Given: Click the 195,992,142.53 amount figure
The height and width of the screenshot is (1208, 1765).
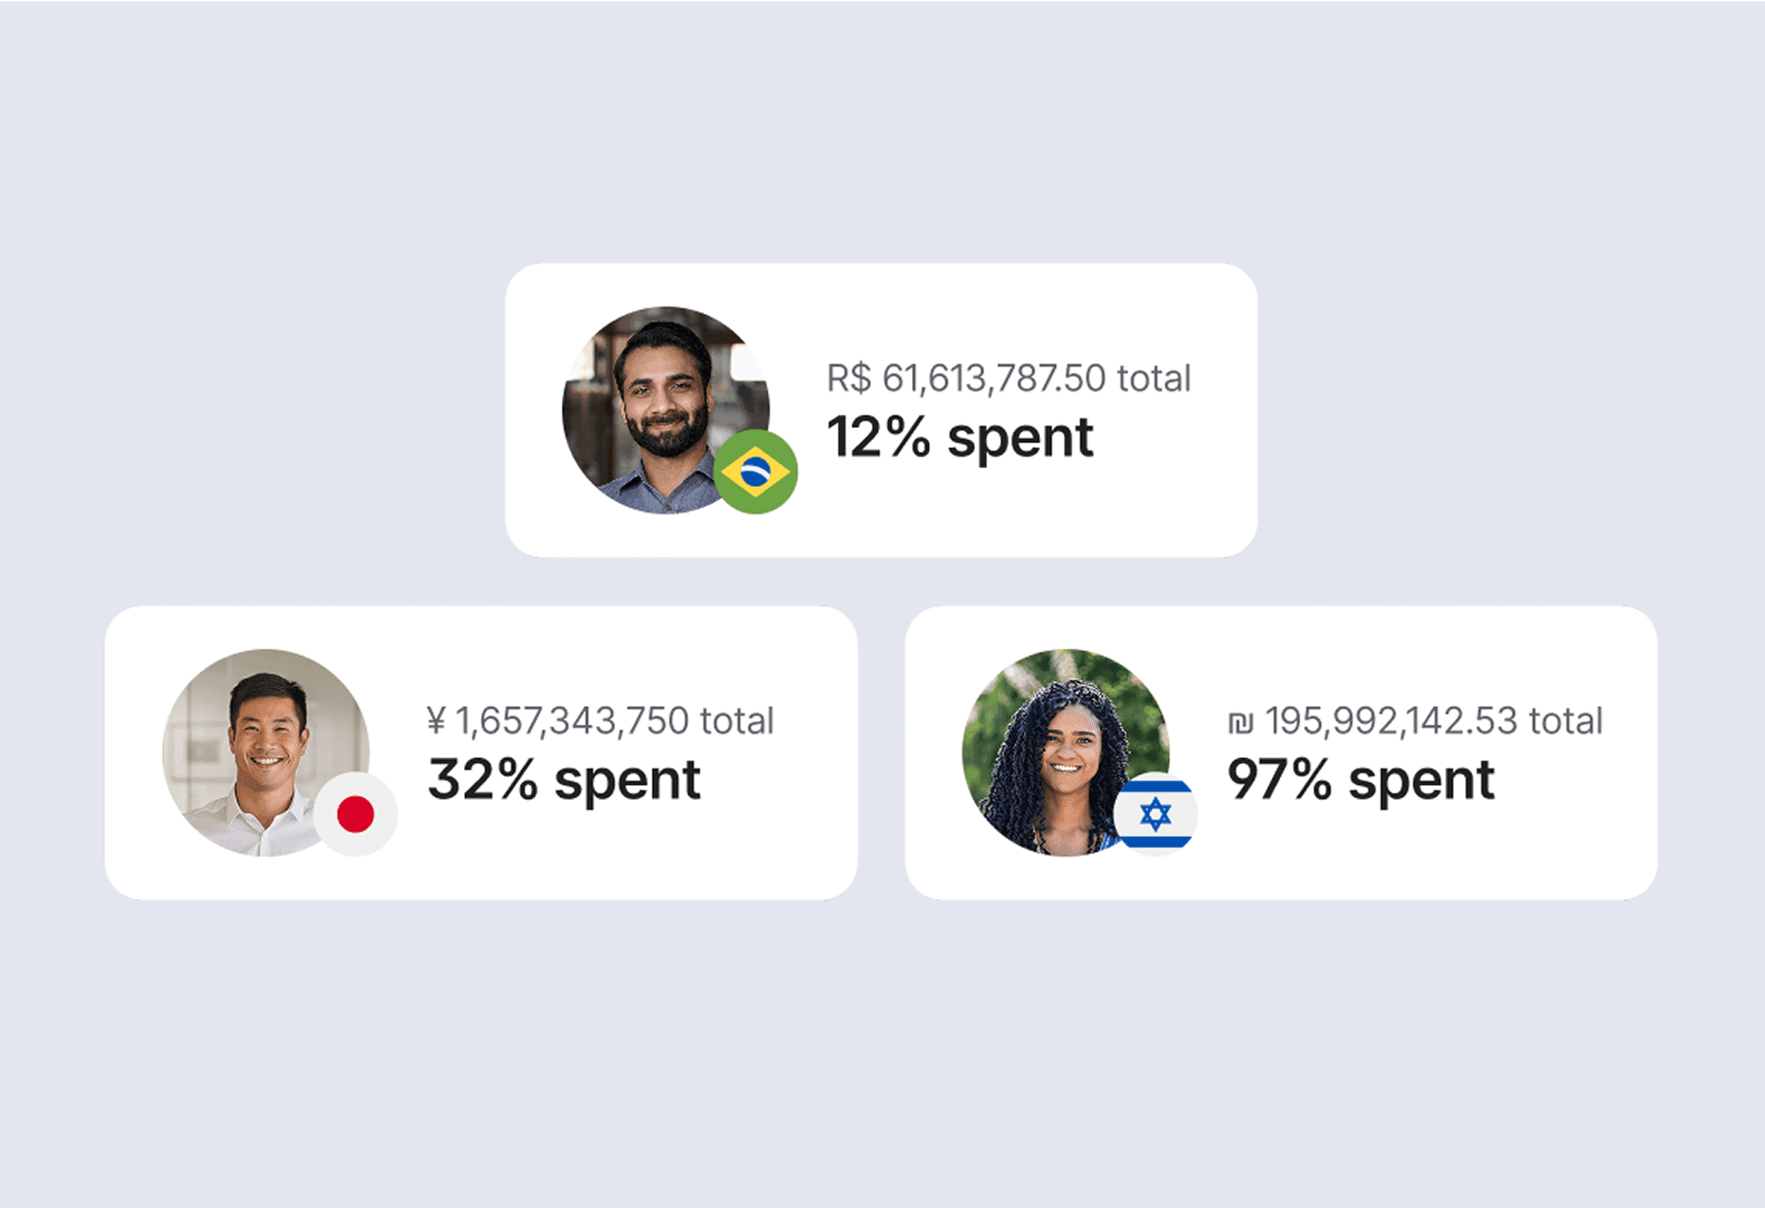Looking at the screenshot, I should (1391, 721).
